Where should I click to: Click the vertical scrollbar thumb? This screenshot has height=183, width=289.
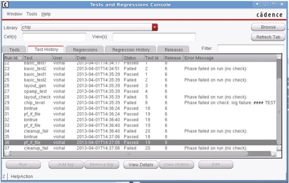tap(279, 111)
